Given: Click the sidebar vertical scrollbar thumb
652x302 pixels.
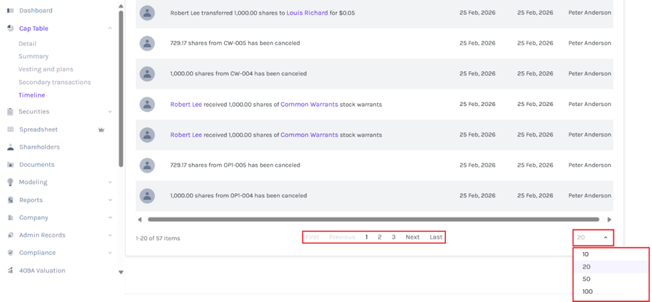Looking at the screenshot, I should [x=121, y=89].
